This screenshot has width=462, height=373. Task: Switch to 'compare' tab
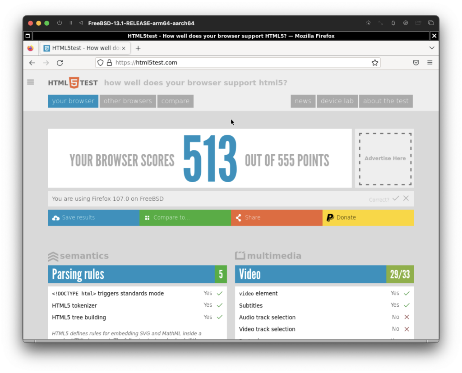tap(176, 101)
